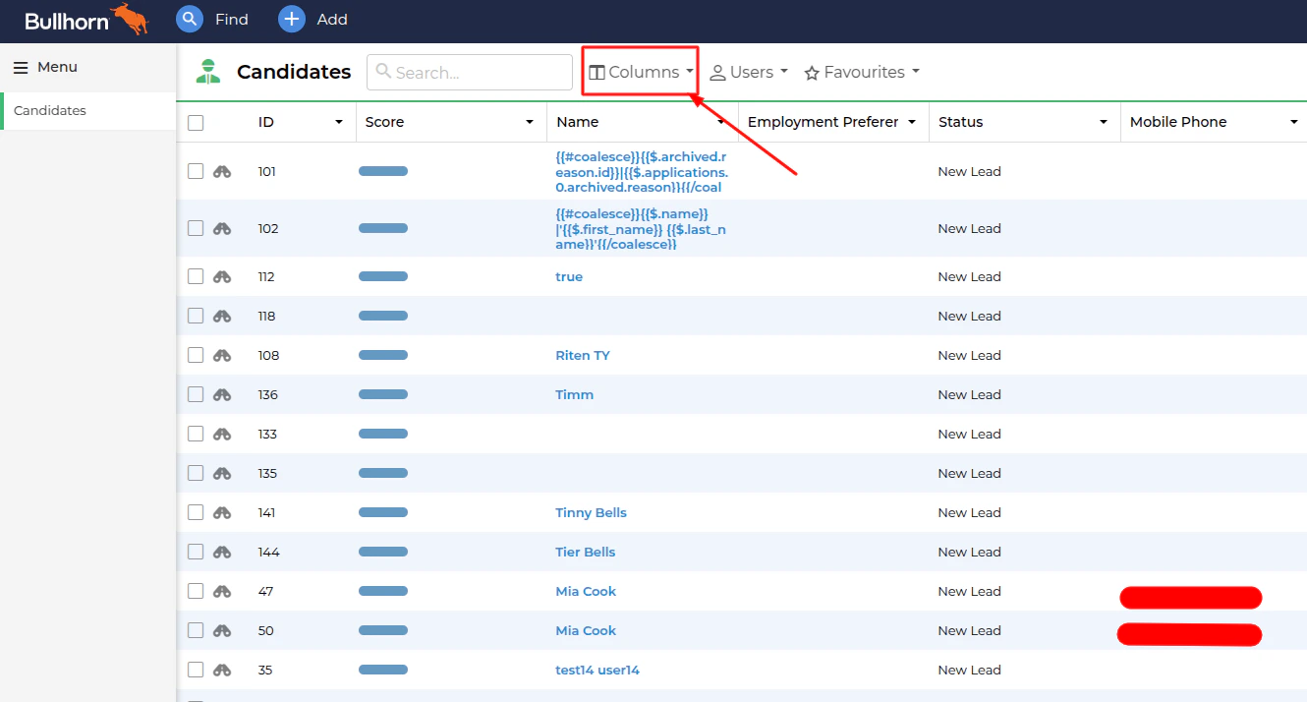The image size is (1307, 702).
Task: Open candidate named true
Action: (569, 276)
